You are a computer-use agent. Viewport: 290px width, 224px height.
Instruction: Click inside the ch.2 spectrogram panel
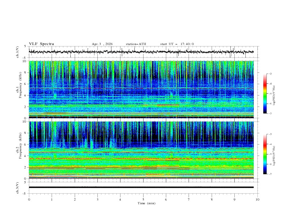[x=141, y=150]
